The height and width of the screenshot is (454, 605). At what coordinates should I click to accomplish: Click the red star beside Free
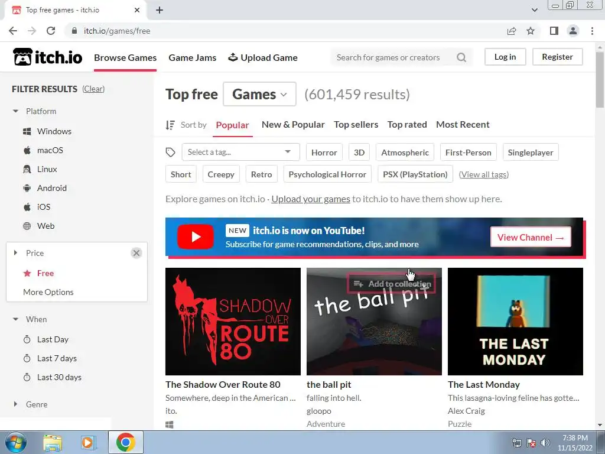(x=27, y=273)
